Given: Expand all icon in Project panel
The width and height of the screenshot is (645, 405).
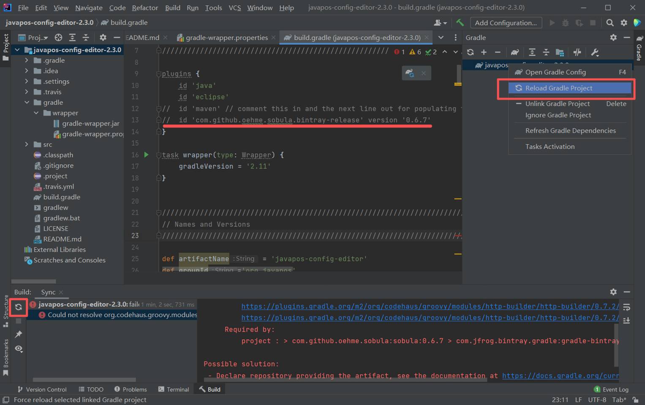Looking at the screenshot, I should pos(72,38).
